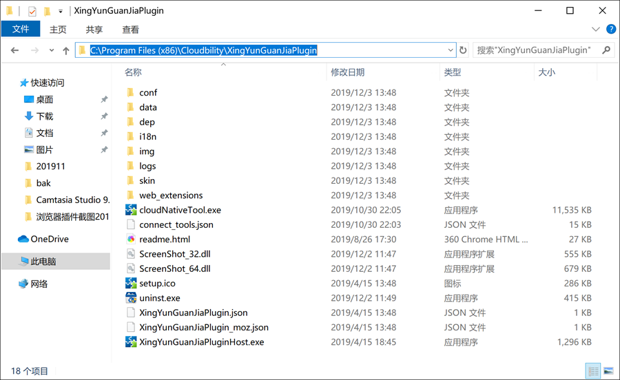
Task: Click the address bar path field
Action: (x=265, y=50)
